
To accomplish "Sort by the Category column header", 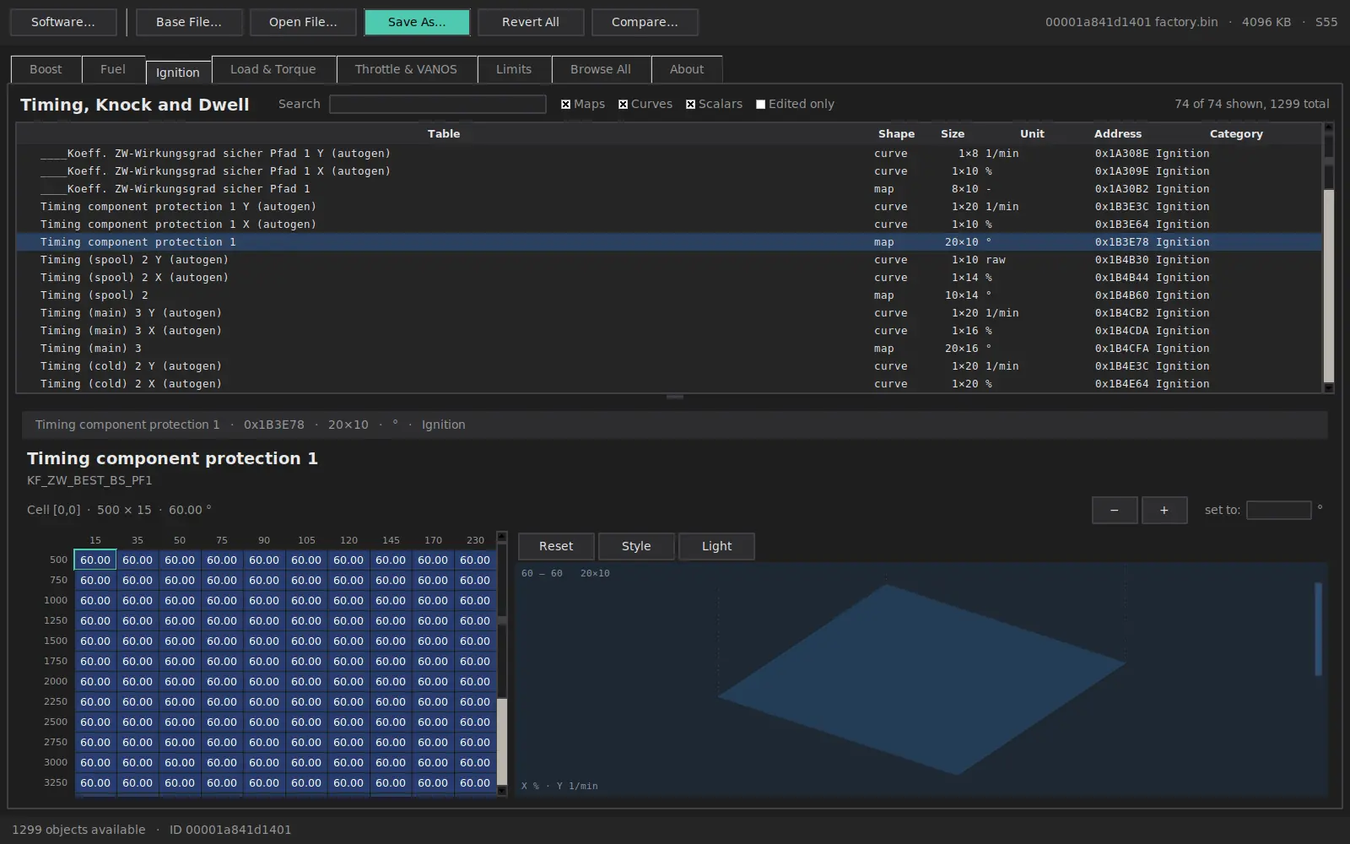I will (1236, 133).
